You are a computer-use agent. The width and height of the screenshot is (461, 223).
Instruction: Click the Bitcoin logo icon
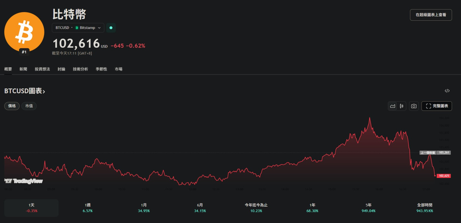tap(24, 32)
